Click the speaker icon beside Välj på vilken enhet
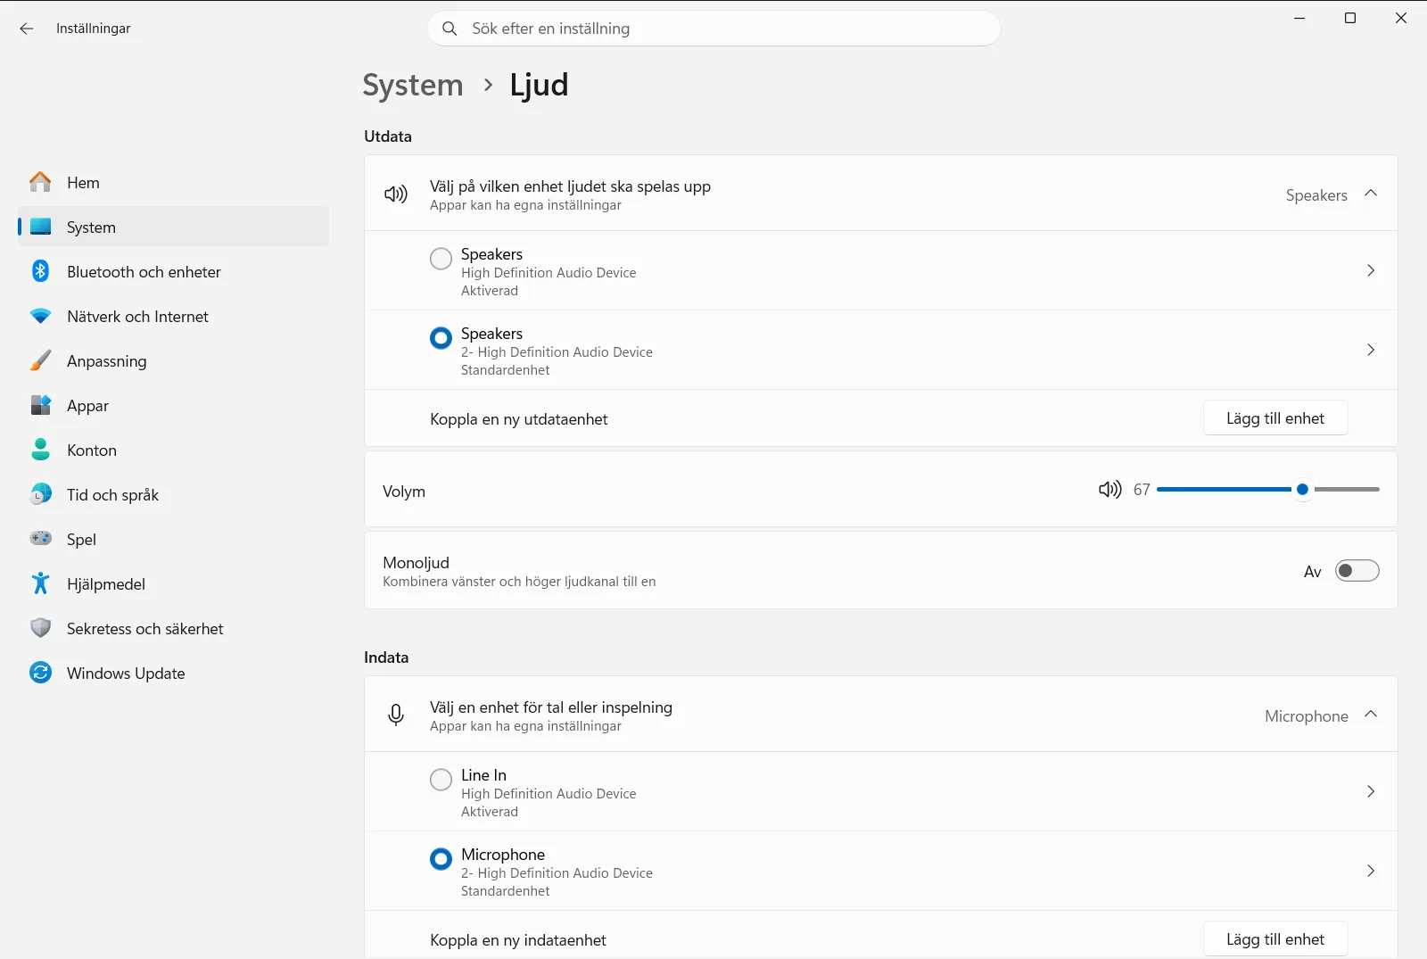 click(x=396, y=194)
